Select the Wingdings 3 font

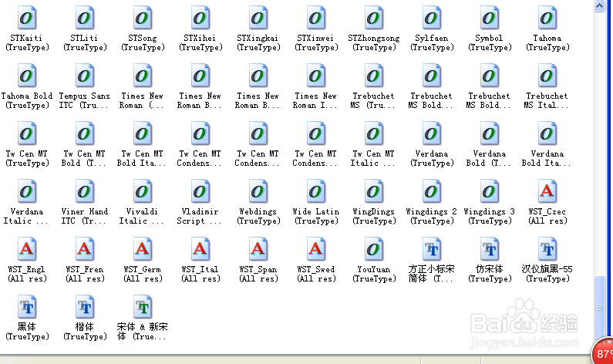pyautogui.click(x=490, y=191)
